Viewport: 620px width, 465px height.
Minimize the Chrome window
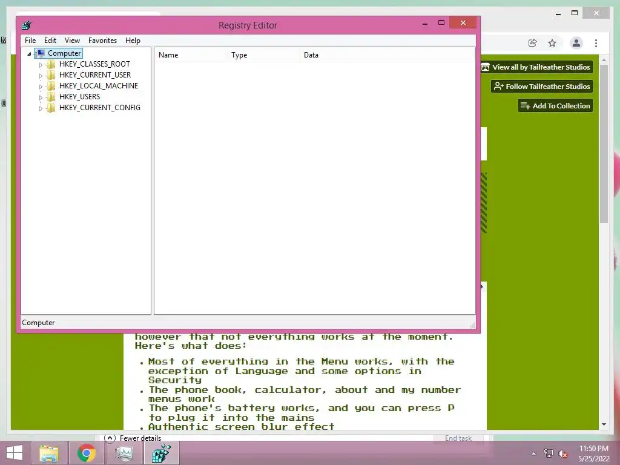tap(558, 13)
